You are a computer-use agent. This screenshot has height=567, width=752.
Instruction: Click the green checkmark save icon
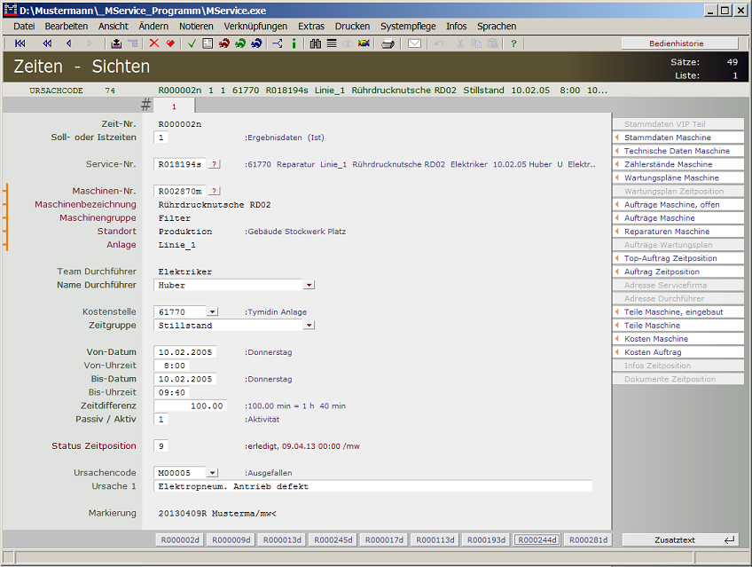click(192, 43)
